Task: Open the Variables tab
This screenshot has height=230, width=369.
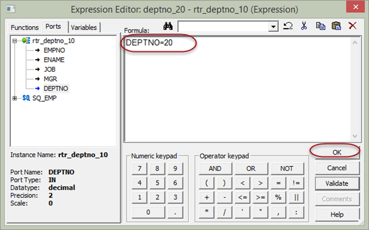Action: click(x=84, y=28)
